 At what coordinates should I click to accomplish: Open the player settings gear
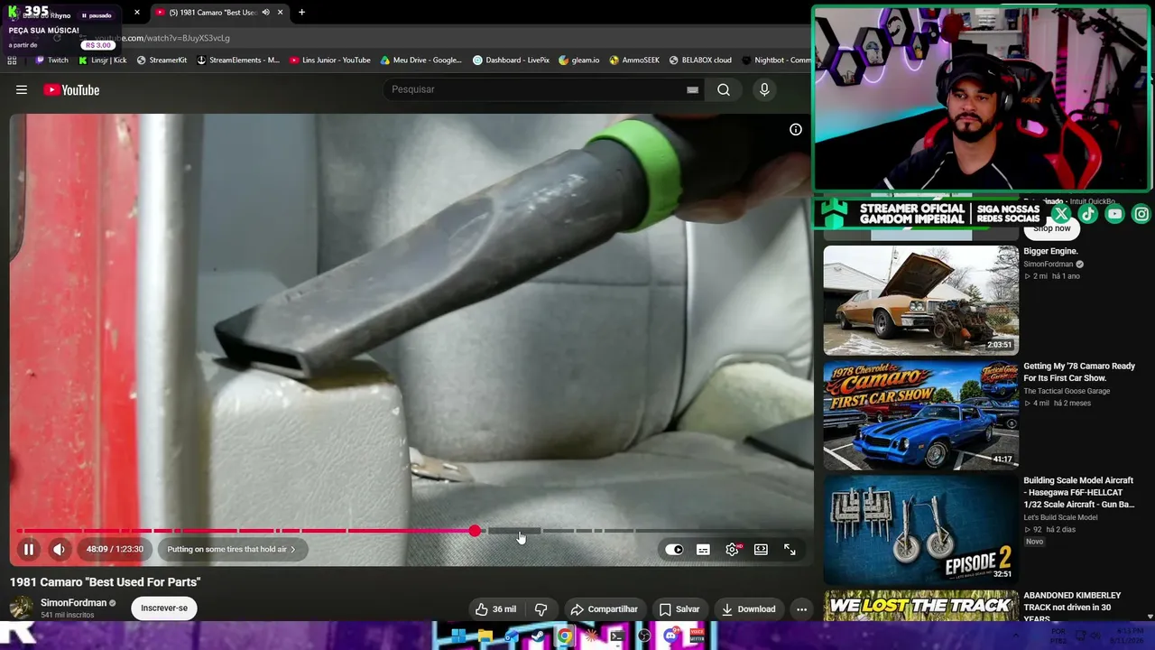click(732, 549)
